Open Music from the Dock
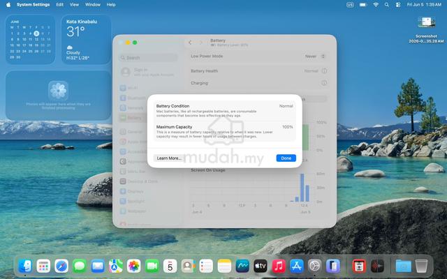This screenshot has height=279, width=447. pyautogui.click(x=279, y=266)
